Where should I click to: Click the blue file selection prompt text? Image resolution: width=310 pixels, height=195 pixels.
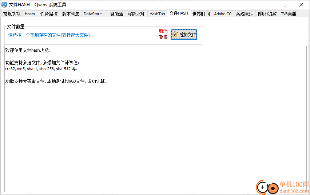pyautogui.click(x=49, y=35)
